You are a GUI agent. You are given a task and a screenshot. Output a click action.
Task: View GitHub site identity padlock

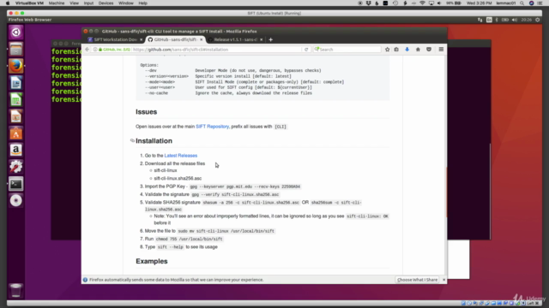[x=100, y=50]
